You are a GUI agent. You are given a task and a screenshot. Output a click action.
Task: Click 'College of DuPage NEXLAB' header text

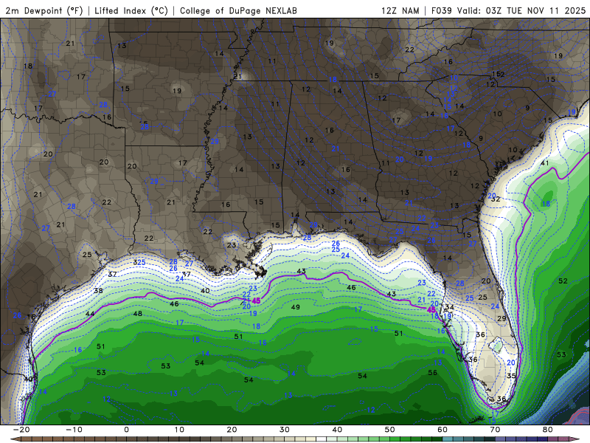tap(238, 10)
